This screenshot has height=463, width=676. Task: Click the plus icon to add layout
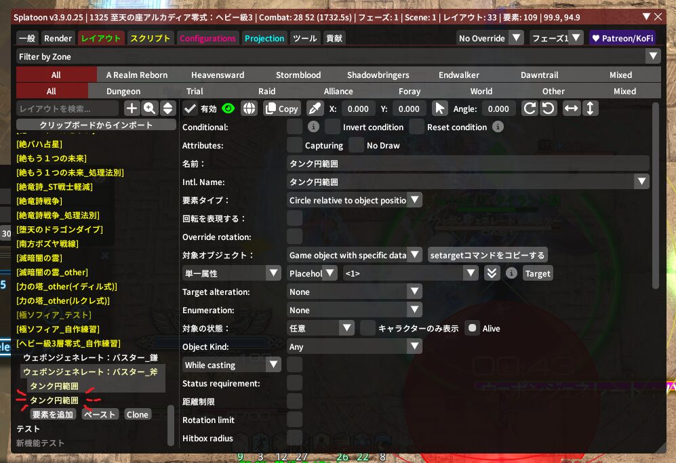pos(131,108)
